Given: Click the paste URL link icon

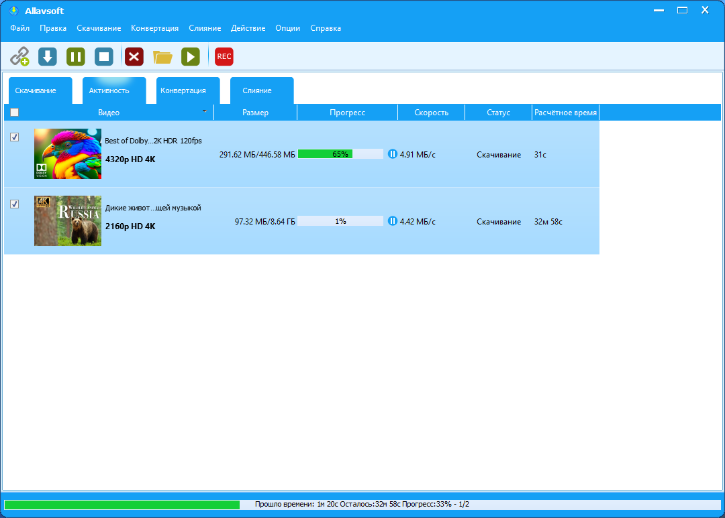Looking at the screenshot, I should click(x=20, y=56).
